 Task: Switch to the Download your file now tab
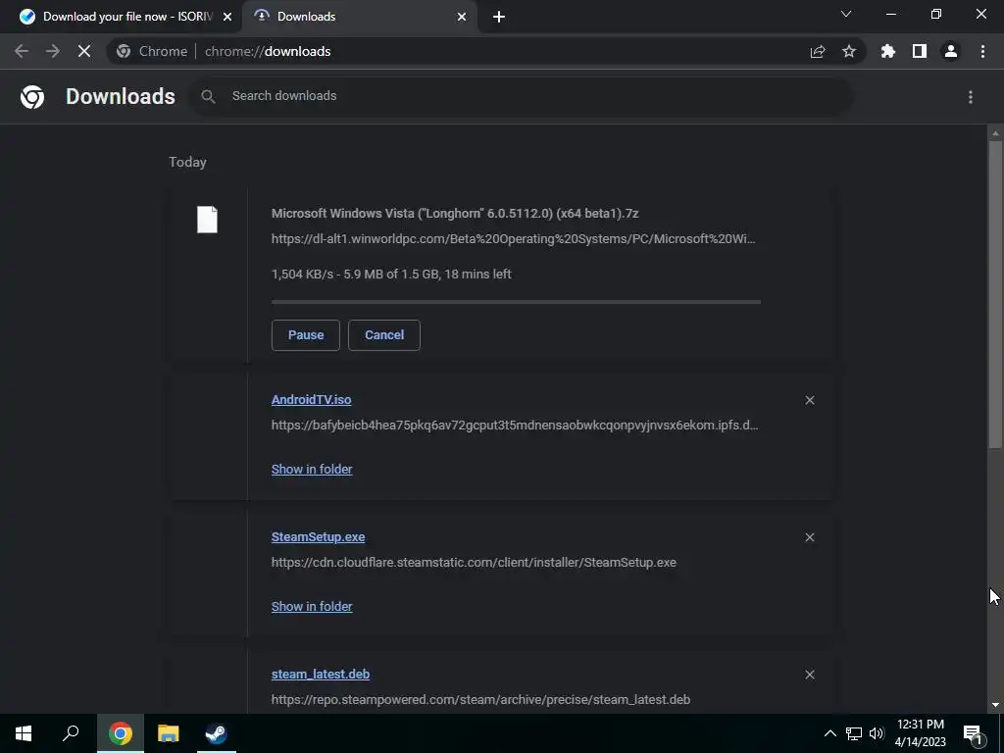121,17
